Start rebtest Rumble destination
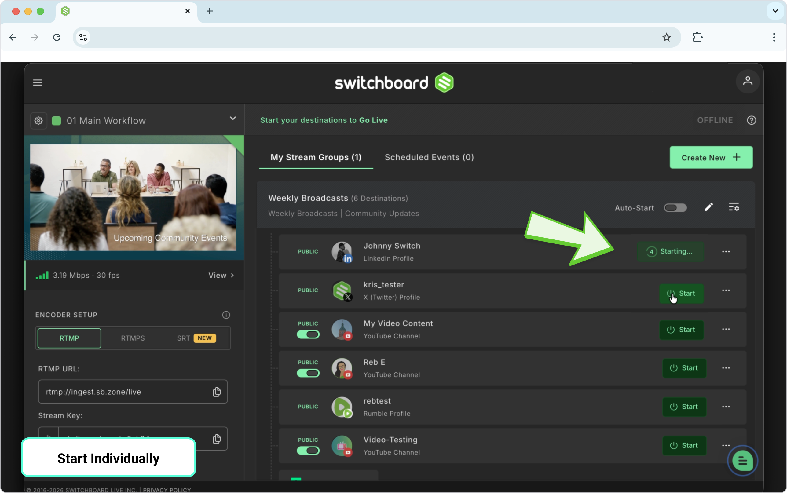This screenshot has width=787, height=493. tap(684, 407)
